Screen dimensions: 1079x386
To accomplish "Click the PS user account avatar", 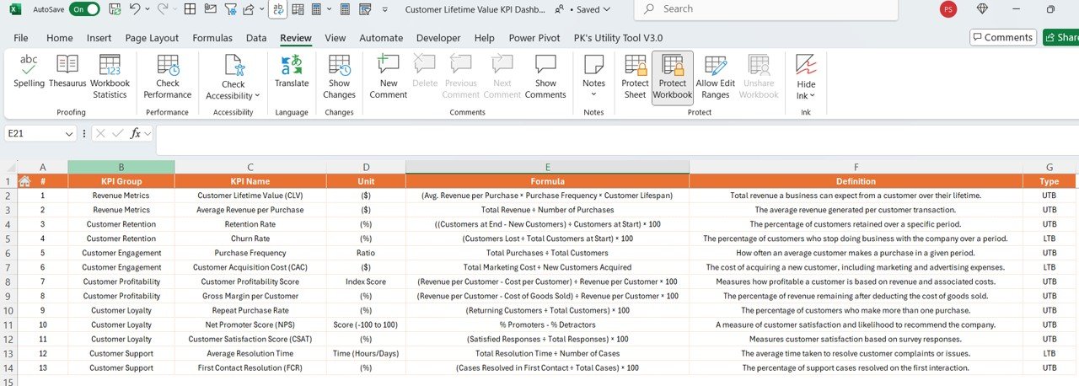I will [x=948, y=9].
